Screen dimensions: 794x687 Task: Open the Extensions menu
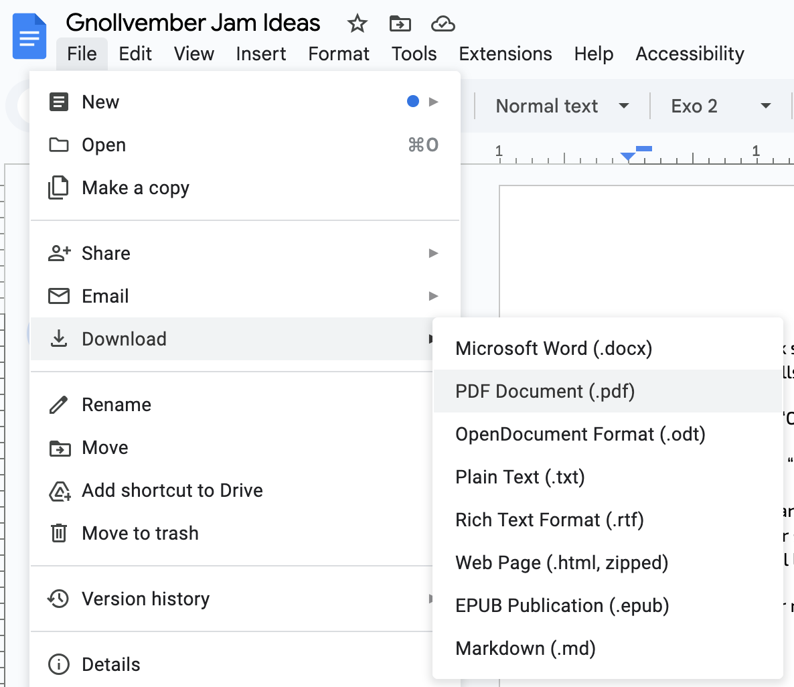(x=505, y=54)
